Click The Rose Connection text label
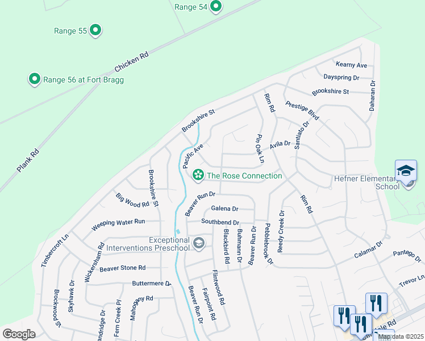Screen dimensions: 425x341 click(244, 176)
